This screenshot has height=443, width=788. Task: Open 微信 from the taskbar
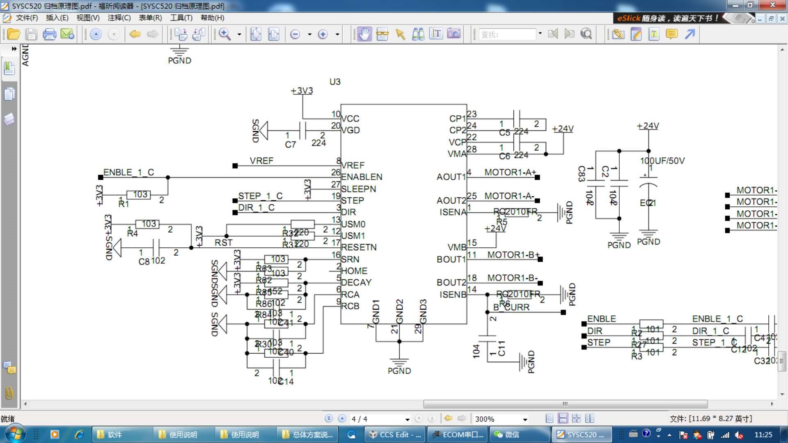coord(520,435)
